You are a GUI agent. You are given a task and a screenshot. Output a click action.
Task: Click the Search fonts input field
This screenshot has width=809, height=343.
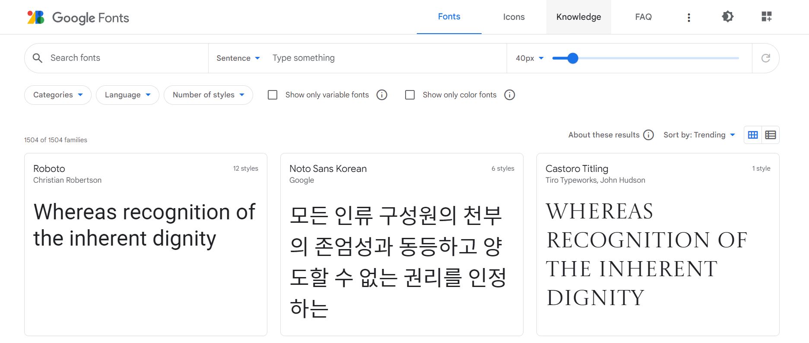pos(125,58)
